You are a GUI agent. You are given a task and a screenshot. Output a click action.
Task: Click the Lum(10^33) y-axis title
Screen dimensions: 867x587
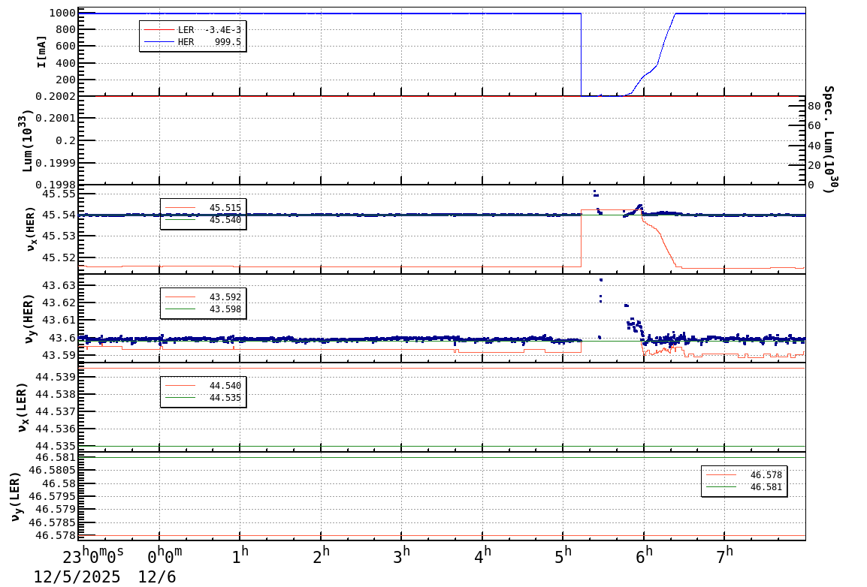28,140
